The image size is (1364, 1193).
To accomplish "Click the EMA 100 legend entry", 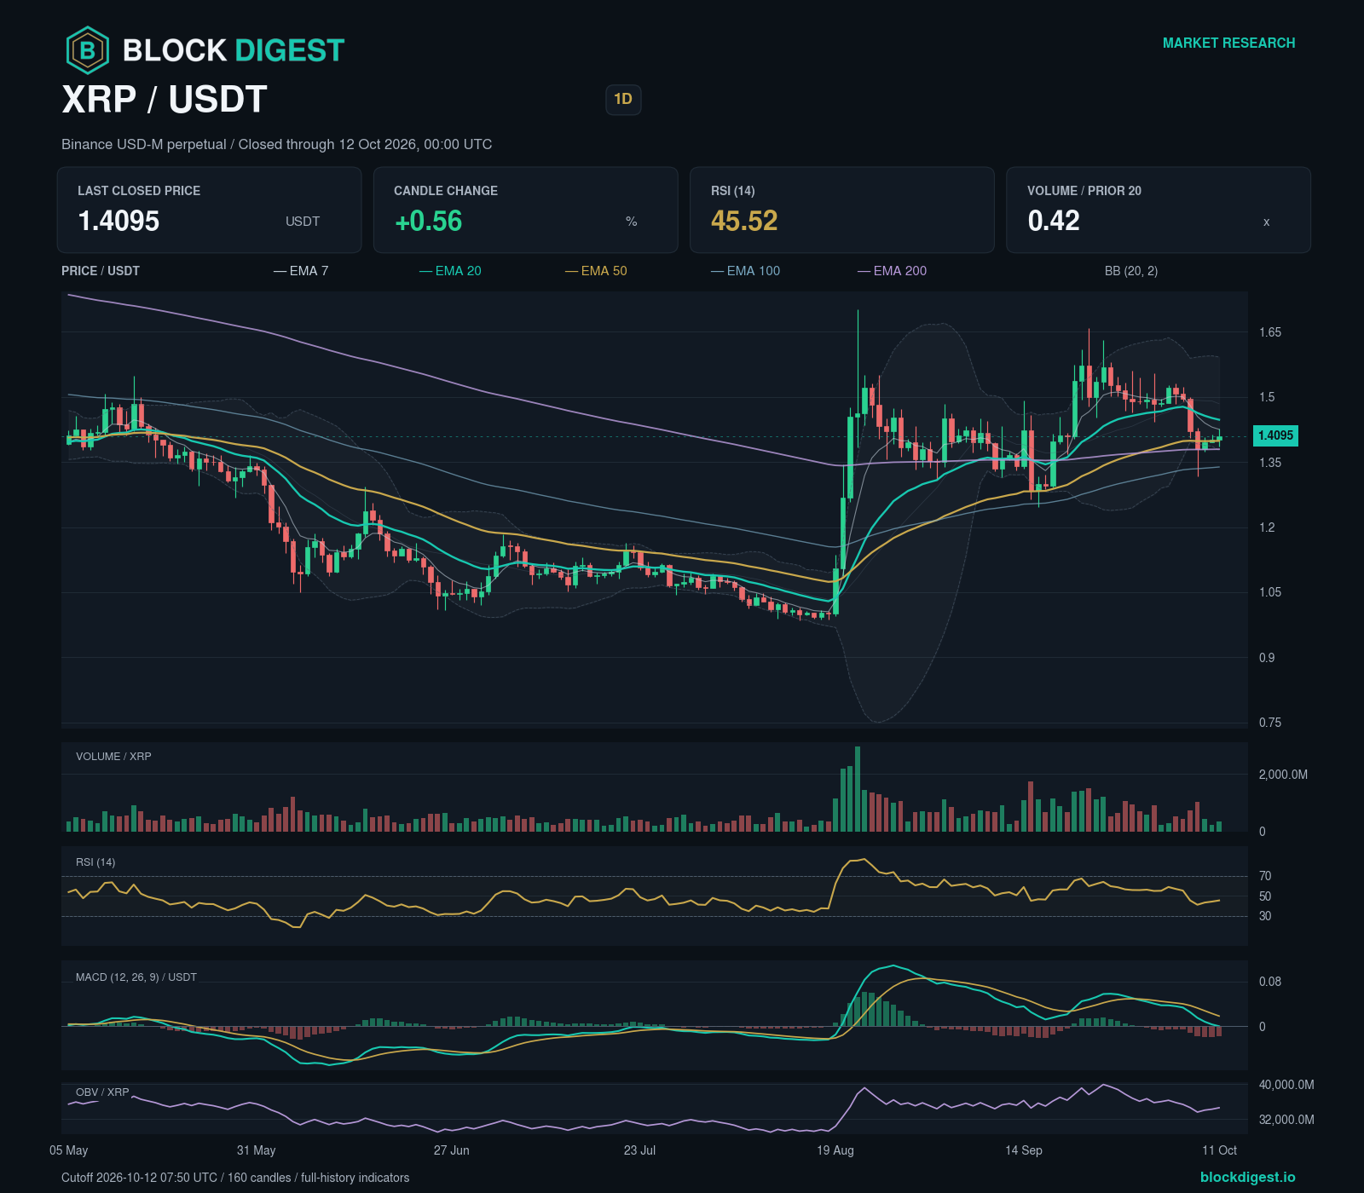I will coord(745,271).
